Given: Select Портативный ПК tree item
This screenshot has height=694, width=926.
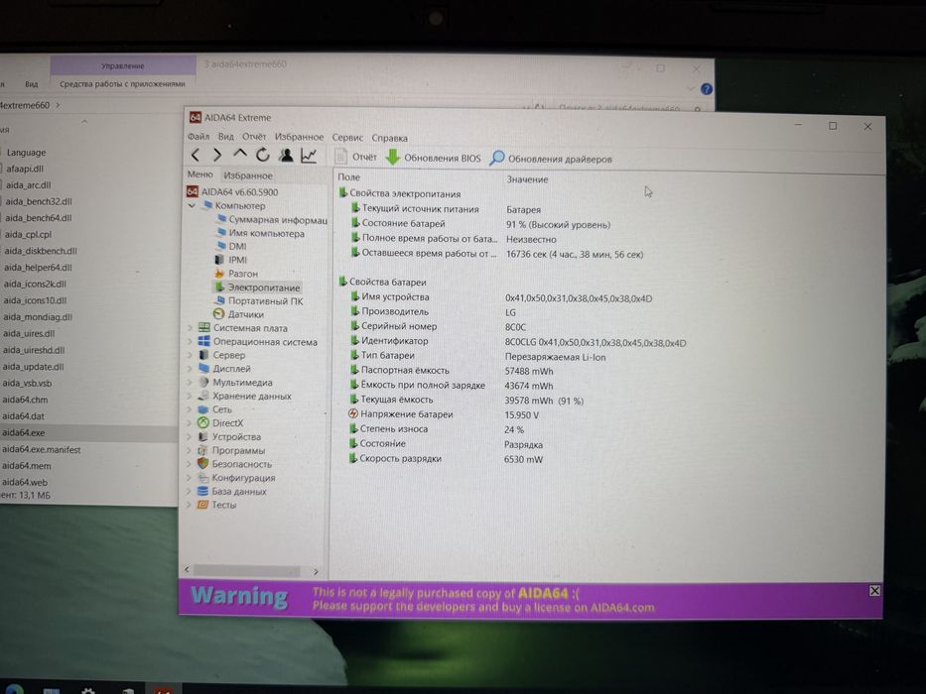Looking at the screenshot, I should (x=259, y=300).
